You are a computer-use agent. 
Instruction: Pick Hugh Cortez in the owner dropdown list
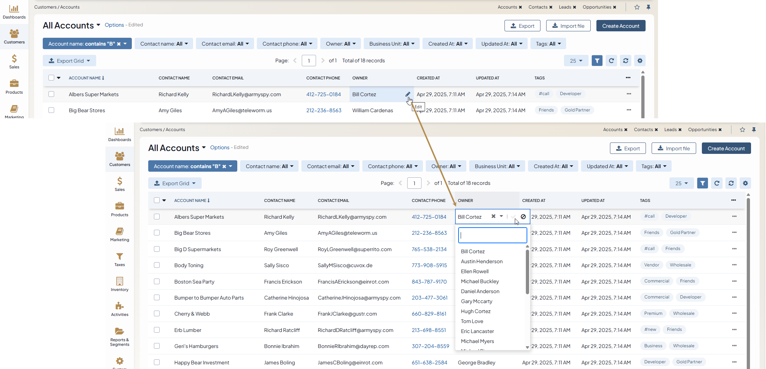[476, 311]
